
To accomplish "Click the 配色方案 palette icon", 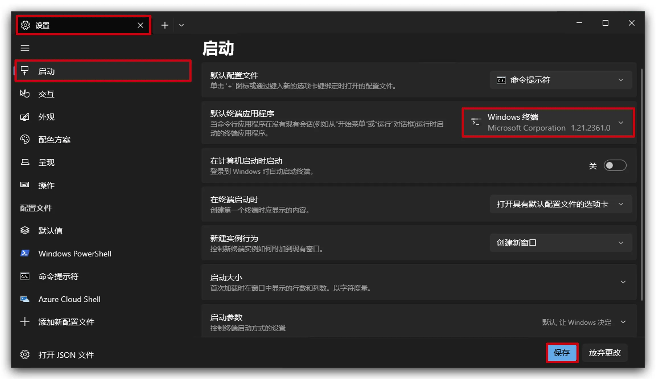I will coord(25,139).
